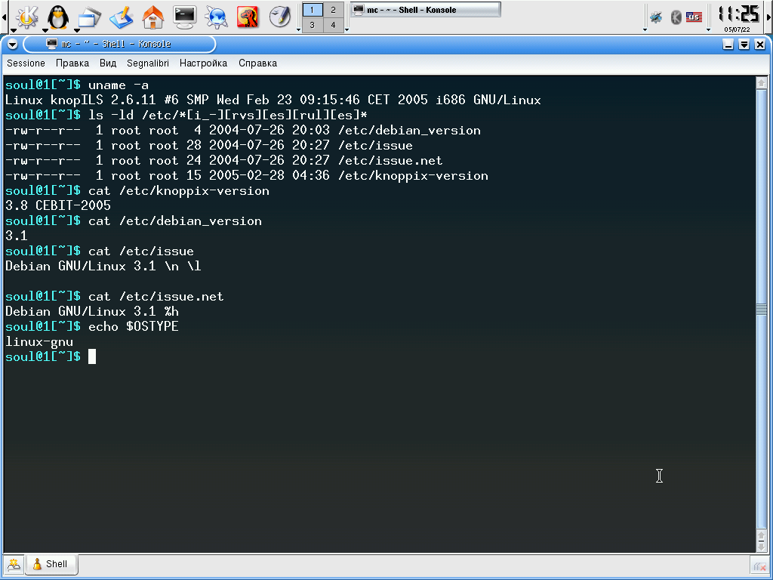The height and width of the screenshot is (580, 773).
Task: Click the '3.8 CEBIT-2005' output line
Action: pos(58,205)
